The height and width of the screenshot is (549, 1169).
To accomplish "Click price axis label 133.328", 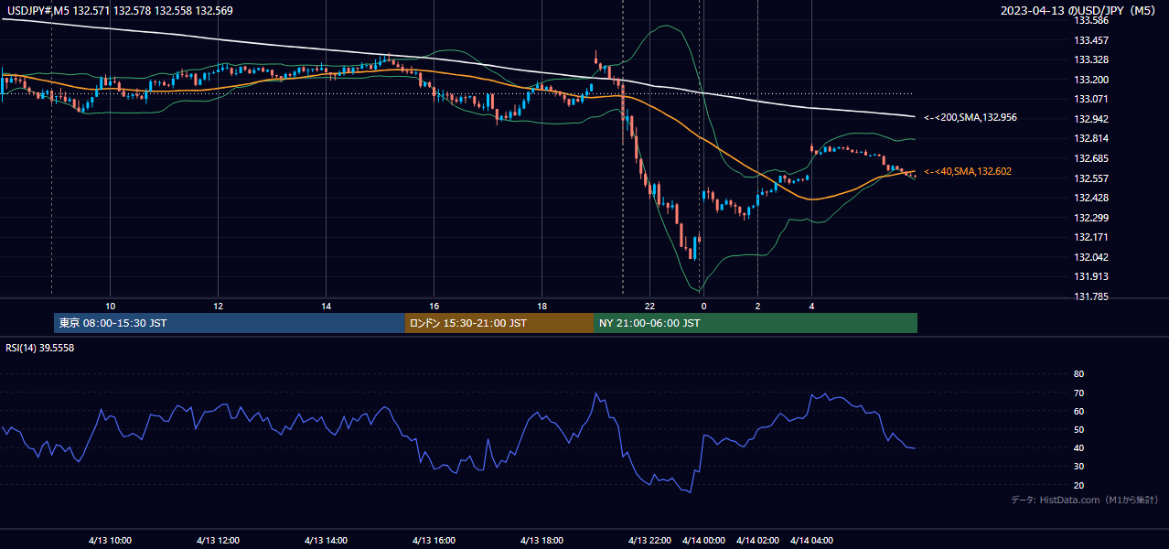I will [1091, 59].
